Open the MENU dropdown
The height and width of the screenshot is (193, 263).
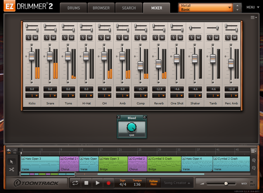click(253, 7)
